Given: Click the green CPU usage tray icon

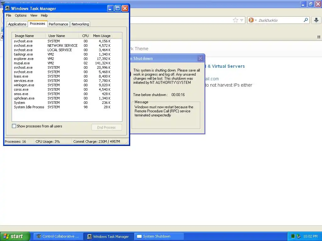Looking at the screenshot, I should pos(293,236).
